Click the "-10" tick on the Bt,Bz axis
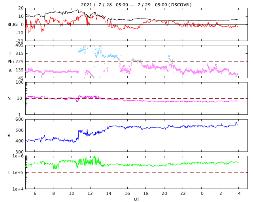This screenshot has height=202, width=253. [x=19, y=33]
